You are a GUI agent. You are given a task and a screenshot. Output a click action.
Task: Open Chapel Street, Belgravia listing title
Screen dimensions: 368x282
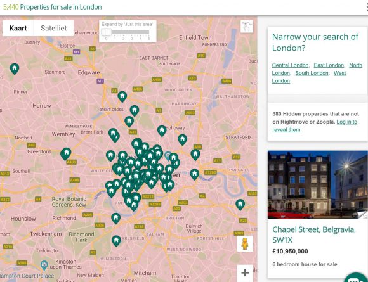pos(314,234)
